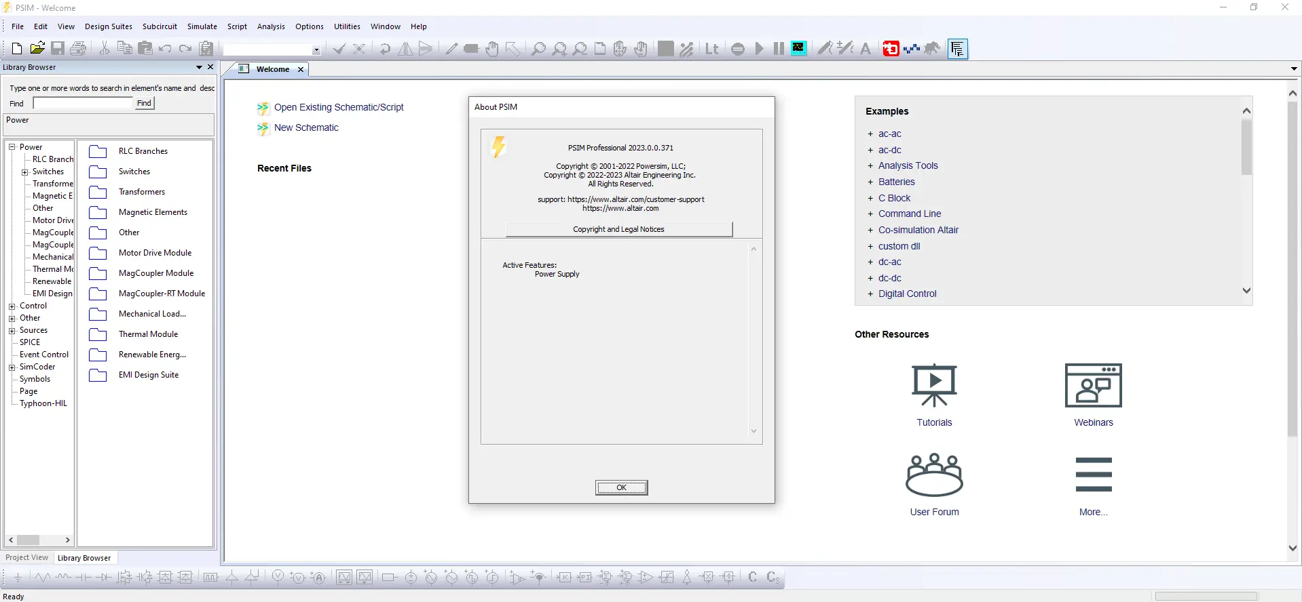This screenshot has height=602, width=1302.
Task: Close the Welcome tab
Action: 301,69
